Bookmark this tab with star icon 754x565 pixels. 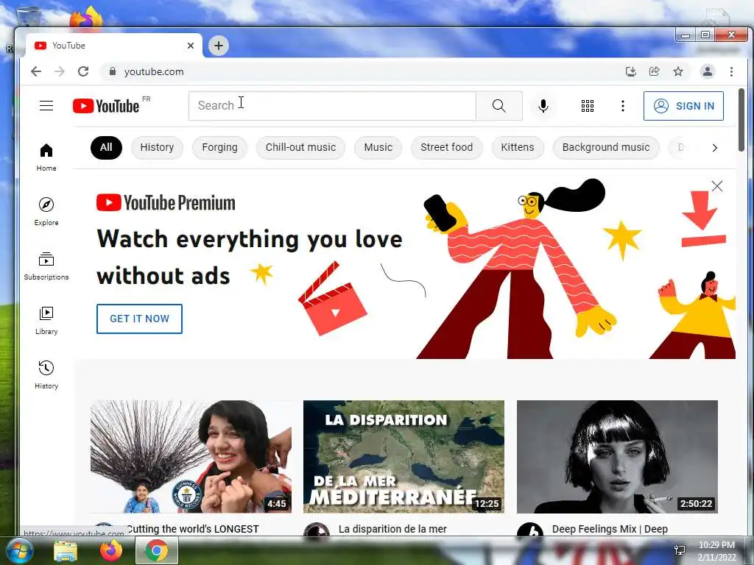point(678,71)
